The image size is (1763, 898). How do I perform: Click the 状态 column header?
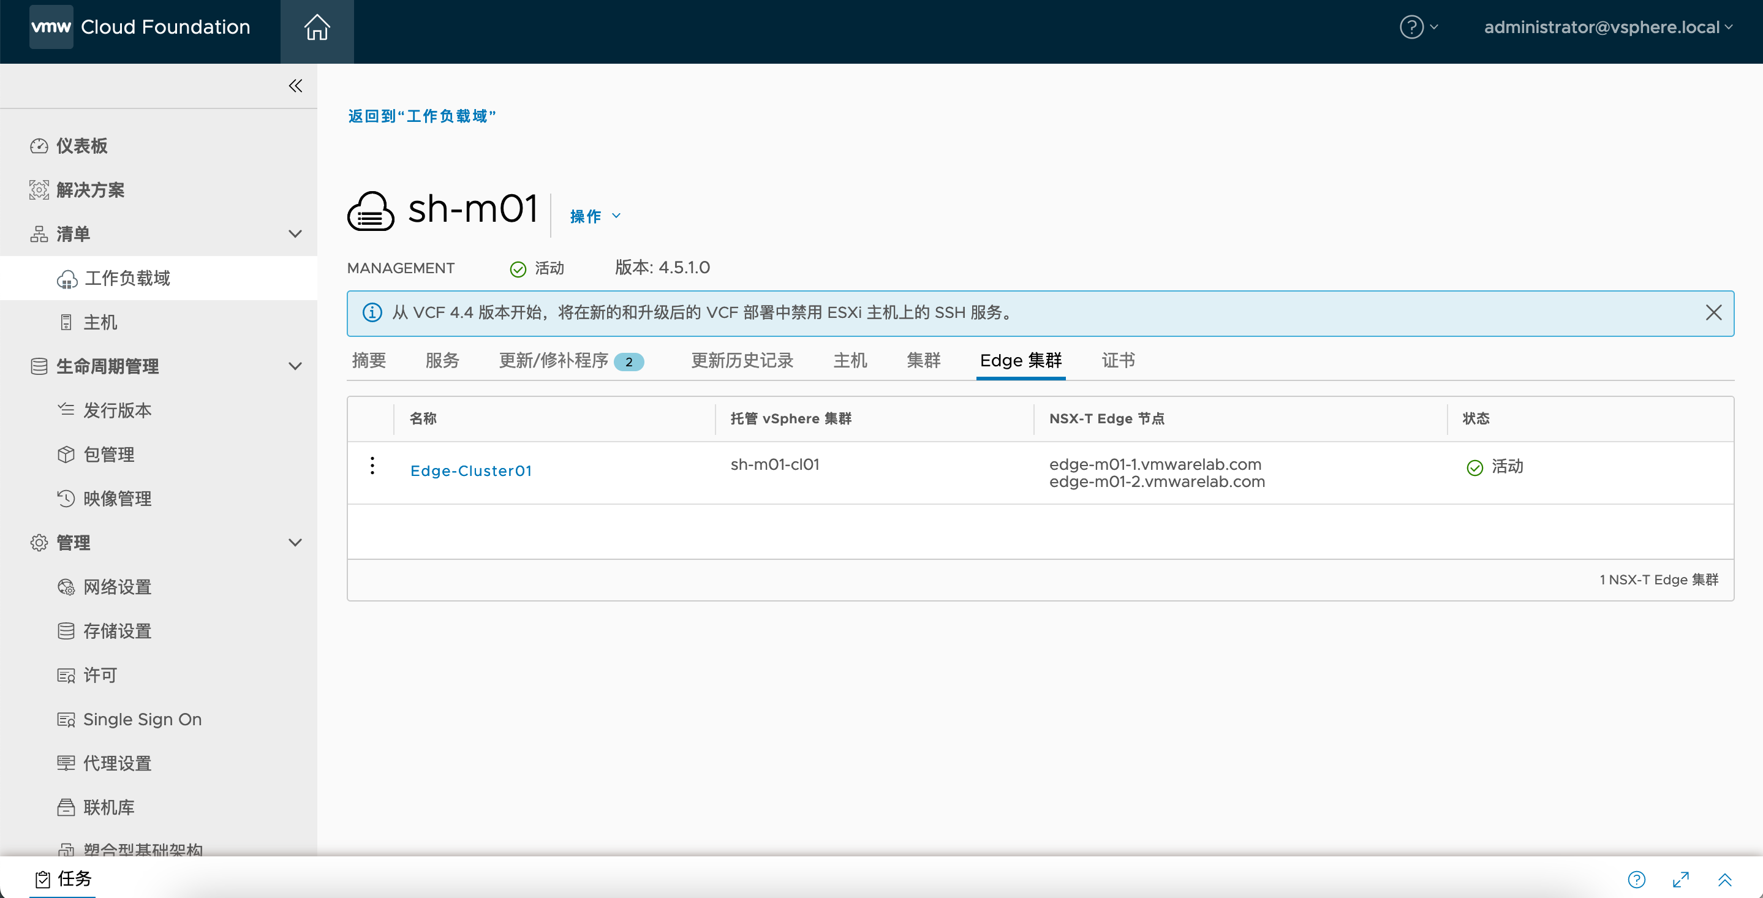(x=1476, y=419)
